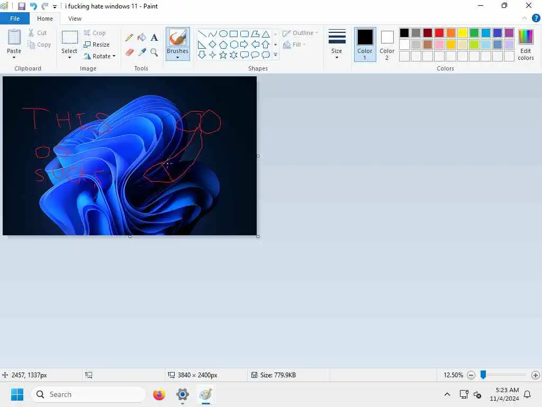Choose the Left arrow shape
Viewport: 542px width, 407px height.
(x=255, y=45)
